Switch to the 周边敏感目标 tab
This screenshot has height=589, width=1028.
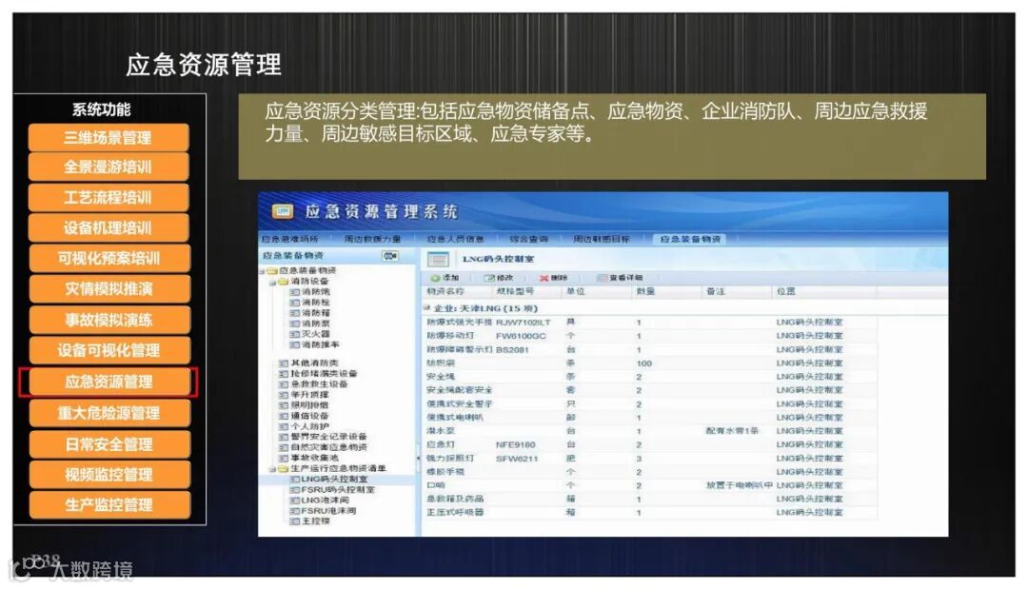coord(602,239)
